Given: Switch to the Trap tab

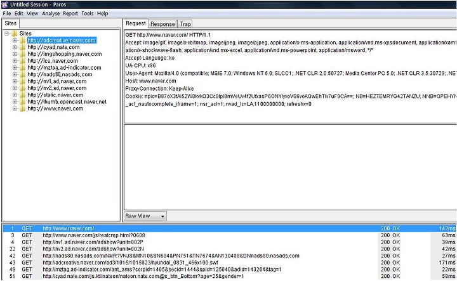Looking at the screenshot, I should 185,24.
